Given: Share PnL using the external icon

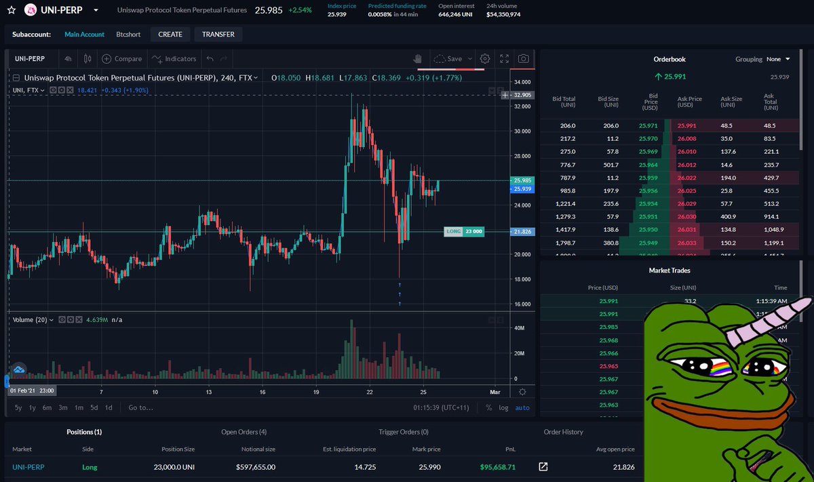Looking at the screenshot, I should (543, 467).
